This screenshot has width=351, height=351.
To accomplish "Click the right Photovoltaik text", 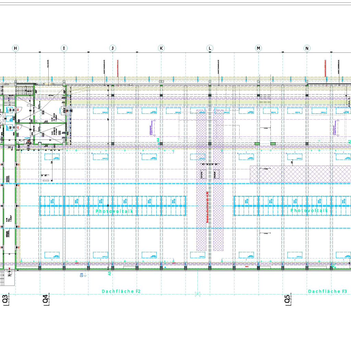I will coord(309,210).
